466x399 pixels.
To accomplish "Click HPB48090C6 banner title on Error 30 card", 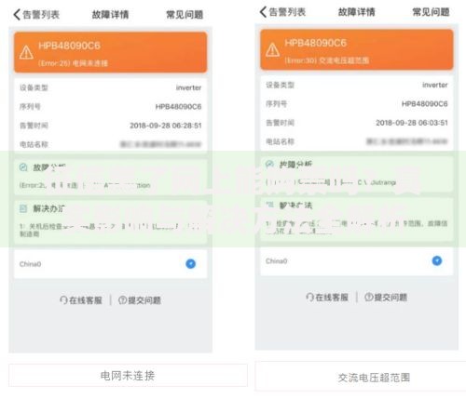I will [315, 43].
